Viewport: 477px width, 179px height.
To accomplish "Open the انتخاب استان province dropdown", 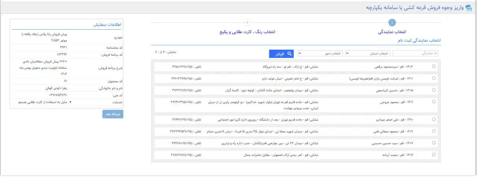I will 367,53.
